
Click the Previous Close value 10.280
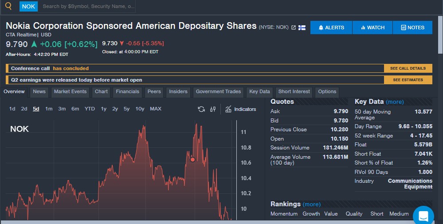[339, 130]
